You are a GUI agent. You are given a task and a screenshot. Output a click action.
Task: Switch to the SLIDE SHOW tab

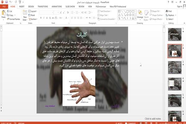[x=70, y=7]
